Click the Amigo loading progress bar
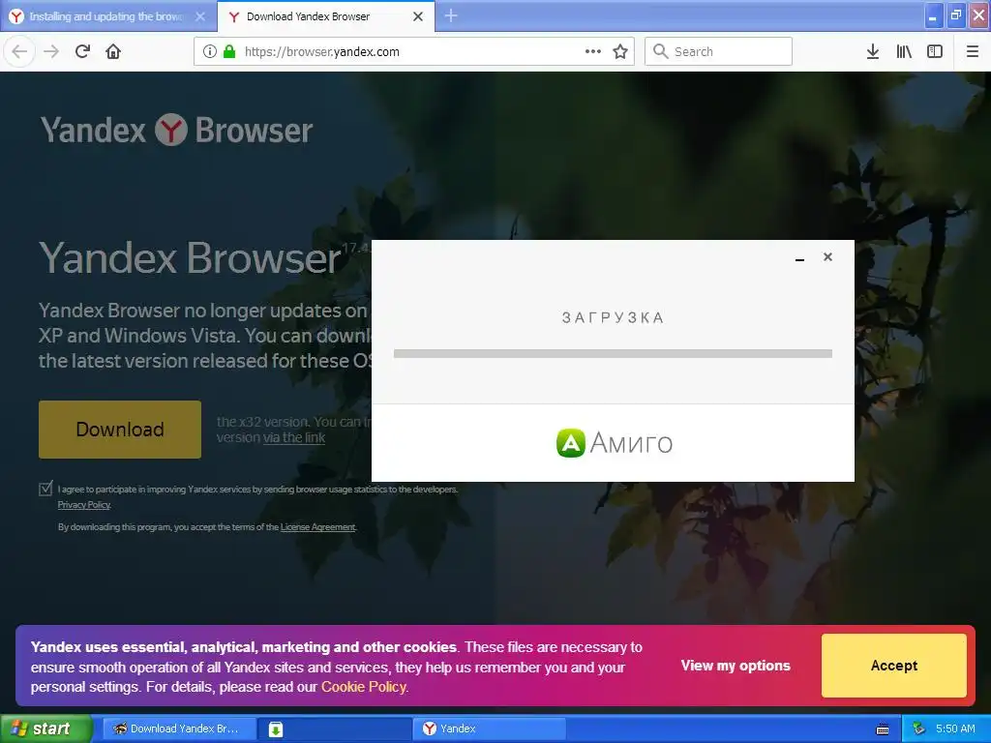 pos(613,354)
